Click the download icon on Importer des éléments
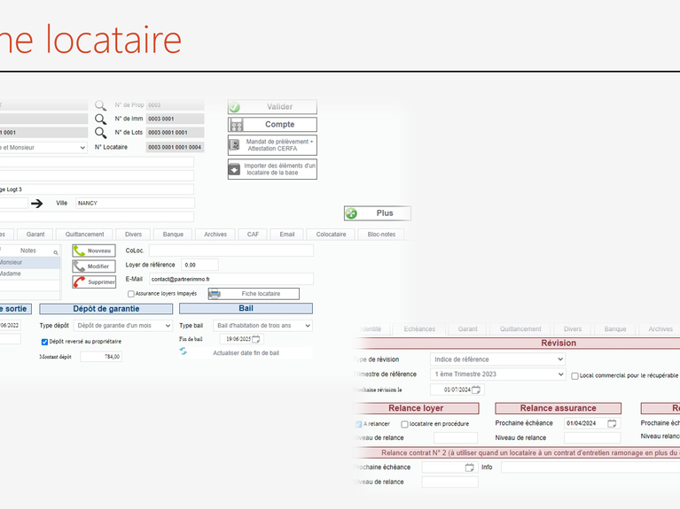The height and width of the screenshot is (509, 680). click(234, 169)
